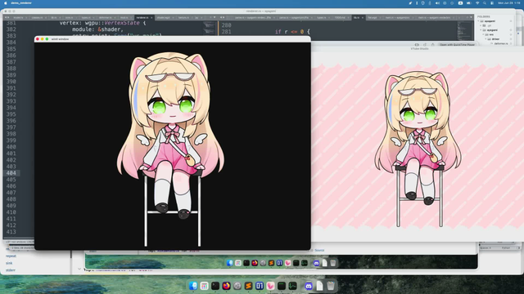Collapse the driver folder in sidebar
The image size is (524, 294).
486,39
